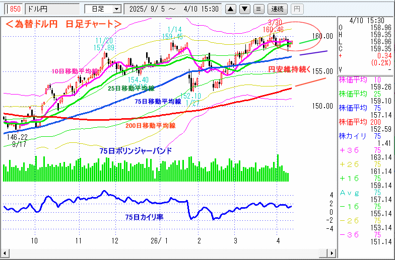Click the 円安継持続く annotation text
395x260 pixels.
click(x=289, y=69)
